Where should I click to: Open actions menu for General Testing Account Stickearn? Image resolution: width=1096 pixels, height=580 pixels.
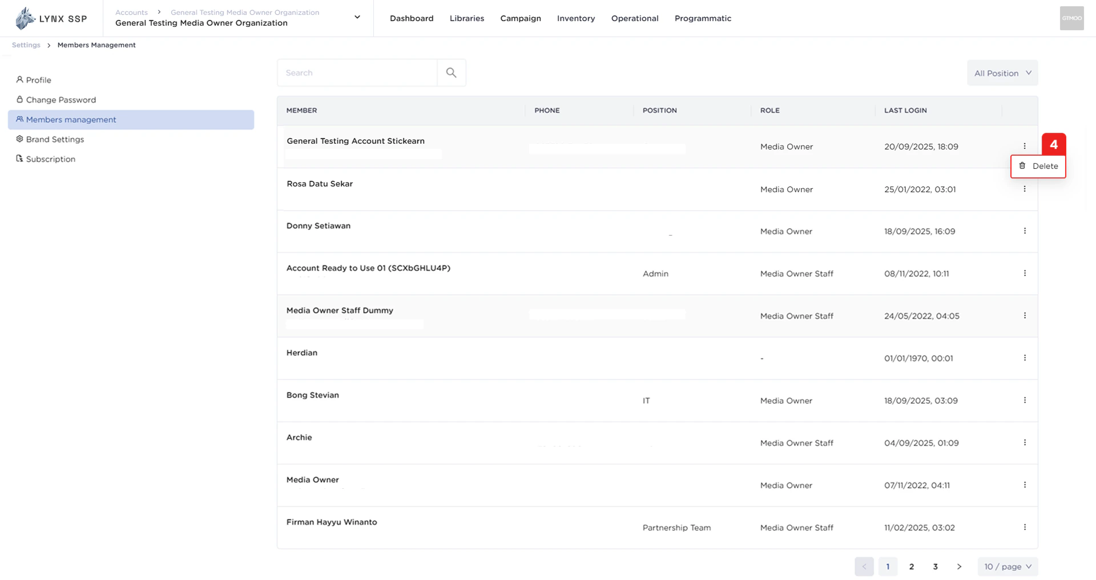(x=1025, y=147)
